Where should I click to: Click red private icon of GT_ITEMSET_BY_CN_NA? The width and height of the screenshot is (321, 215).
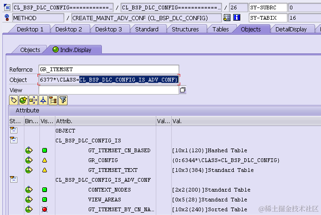click(x=45, y=209)
